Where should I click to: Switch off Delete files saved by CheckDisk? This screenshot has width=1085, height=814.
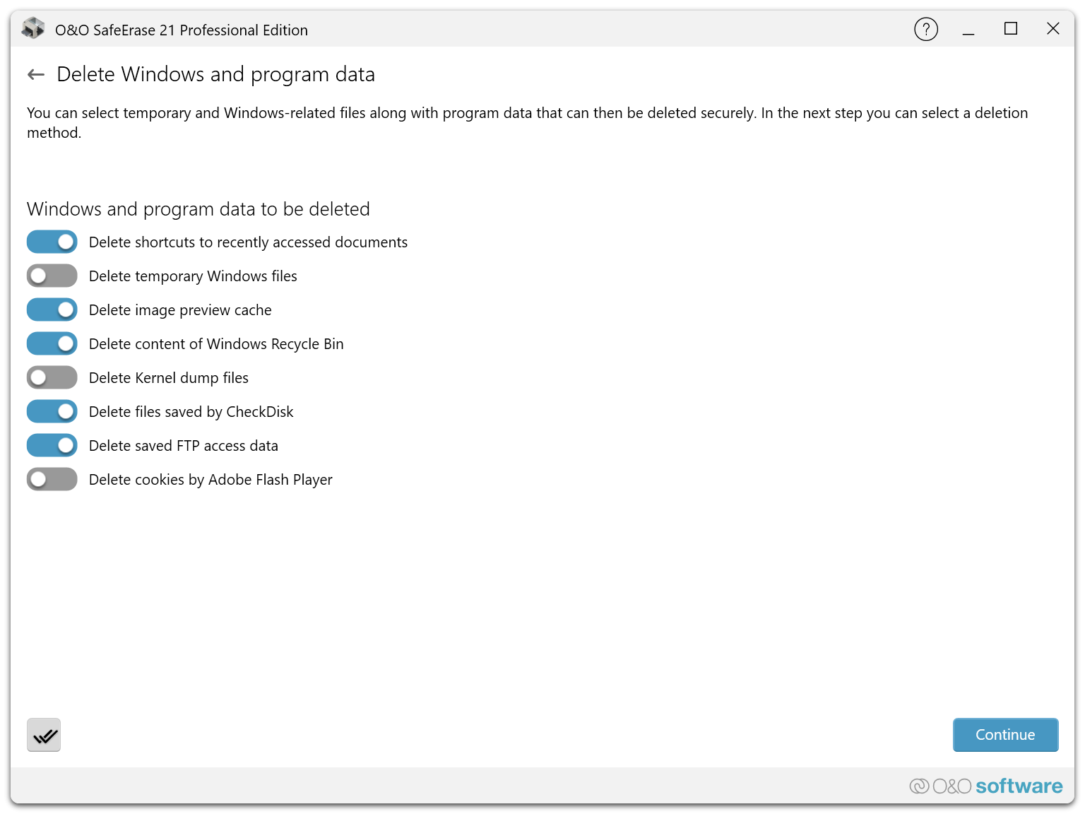tap(52, 412)
